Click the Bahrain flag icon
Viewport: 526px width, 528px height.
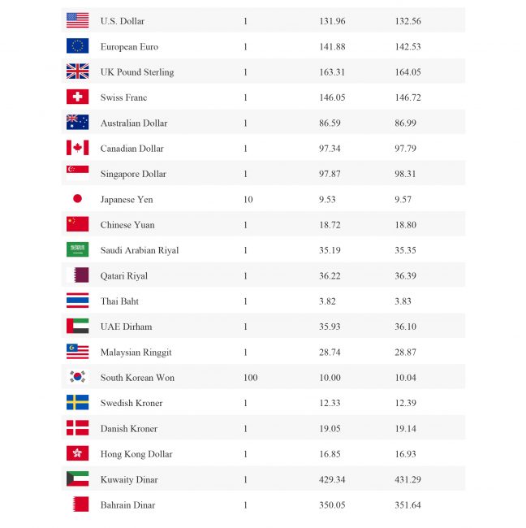point(77,504)
